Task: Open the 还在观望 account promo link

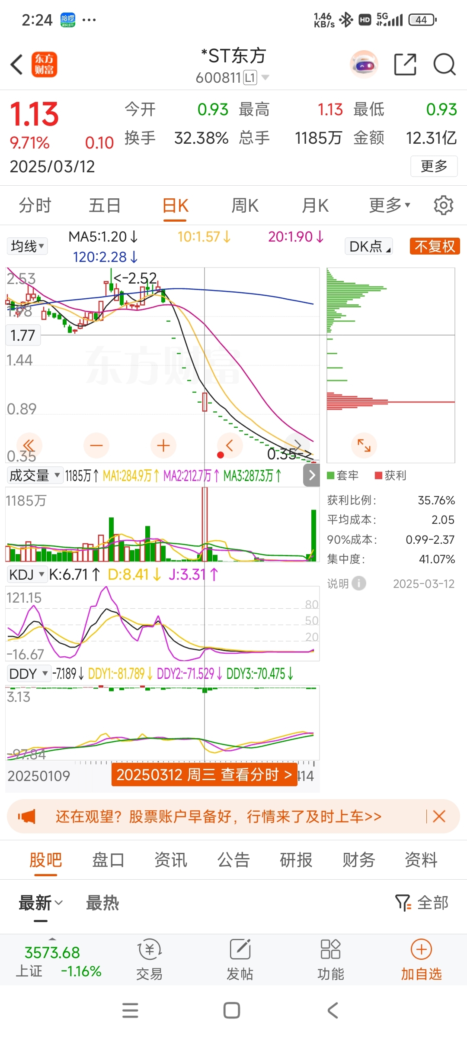Action: (x=218, y=816)
